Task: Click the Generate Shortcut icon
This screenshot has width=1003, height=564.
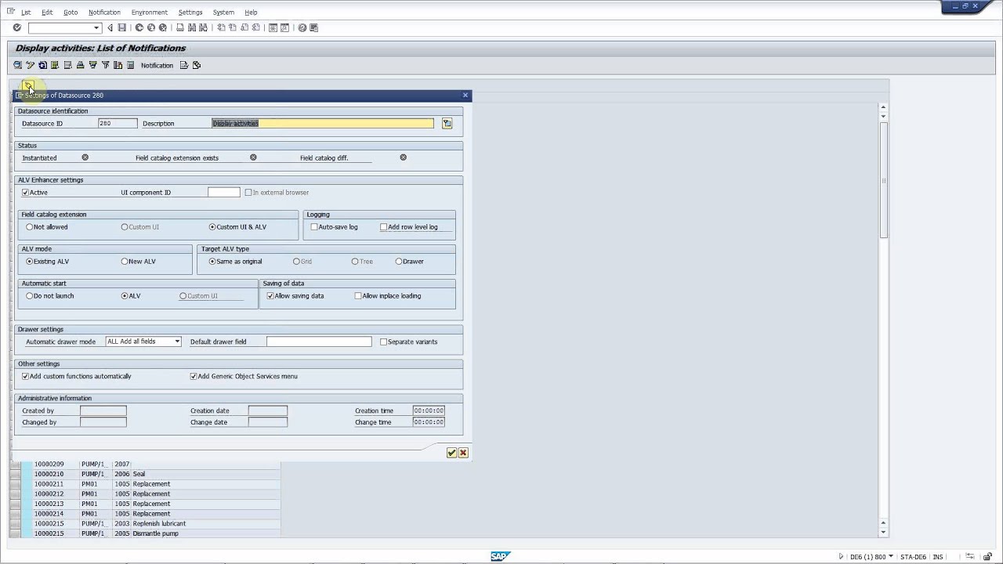Action: click(x=284, y=27)
